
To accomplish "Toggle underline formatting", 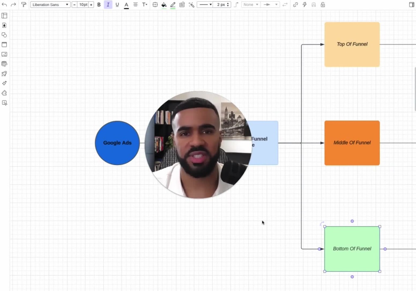I will click(x=117, y=5).
